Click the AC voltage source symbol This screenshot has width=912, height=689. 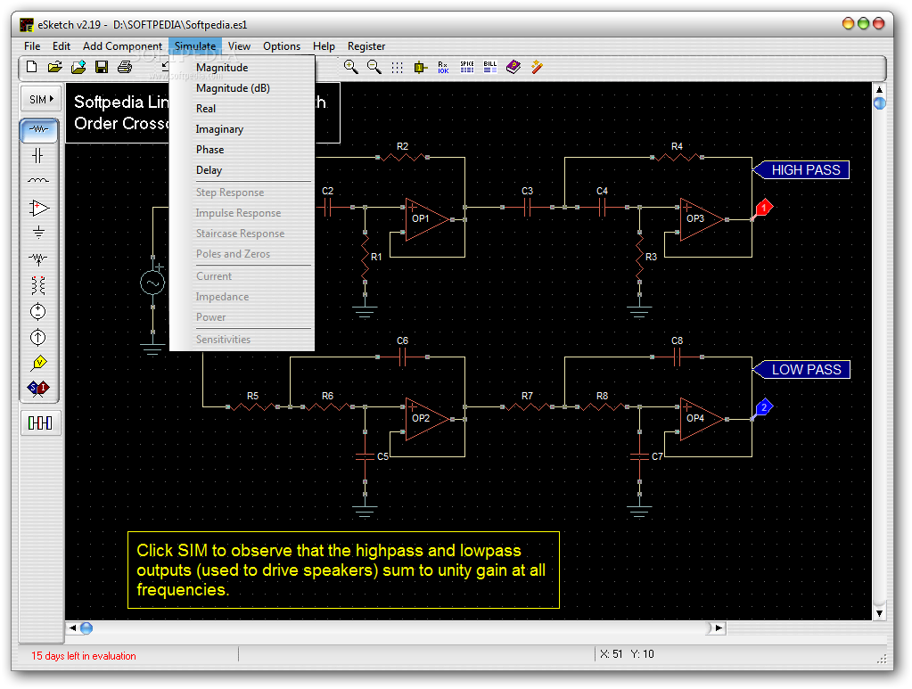pos(152,283)
